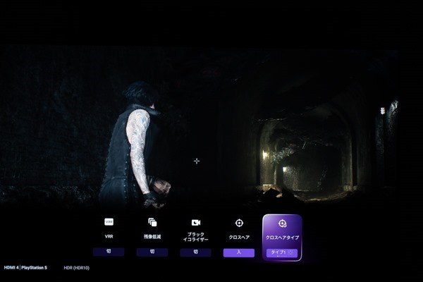Click the on-screen crosshair overlay
423x282 pixels.
197,161
